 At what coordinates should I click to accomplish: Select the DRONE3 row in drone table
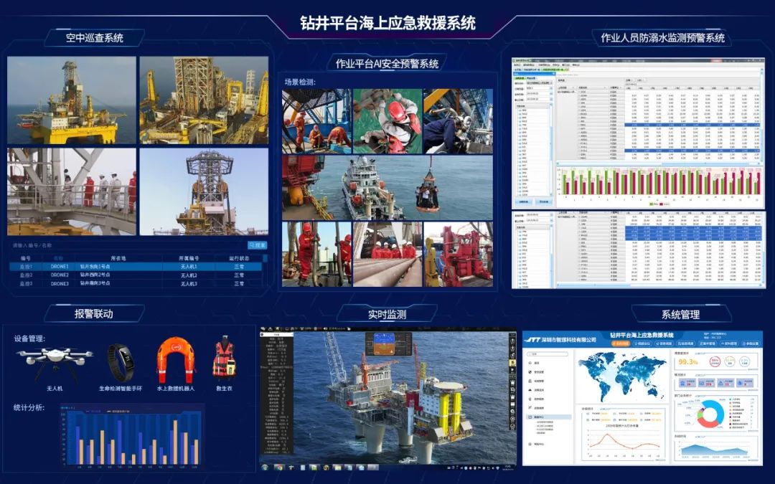(x=138, y=284)
